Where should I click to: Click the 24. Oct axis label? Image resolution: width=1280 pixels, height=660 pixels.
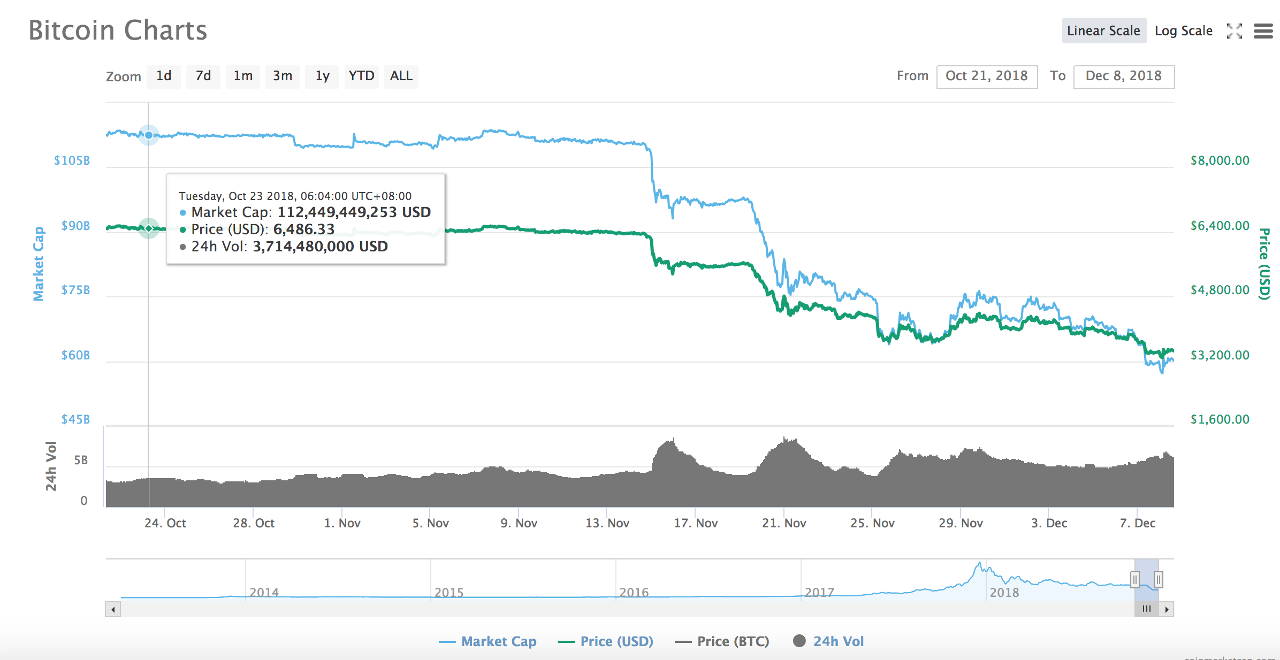tap(165, 523)
